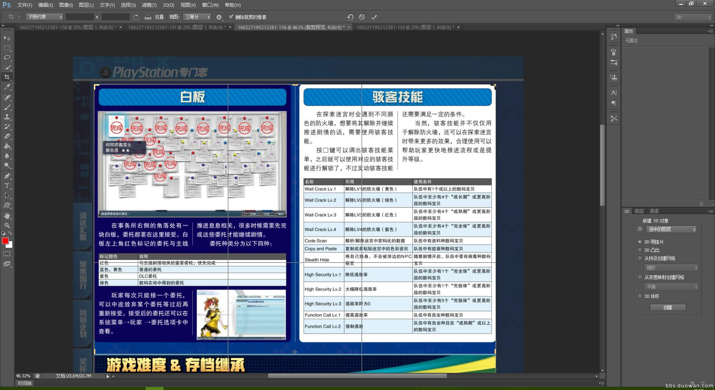Viewport: 715px width, 390px height.
Task: Select the Horizontal Type tool
Action: point(7,186)
